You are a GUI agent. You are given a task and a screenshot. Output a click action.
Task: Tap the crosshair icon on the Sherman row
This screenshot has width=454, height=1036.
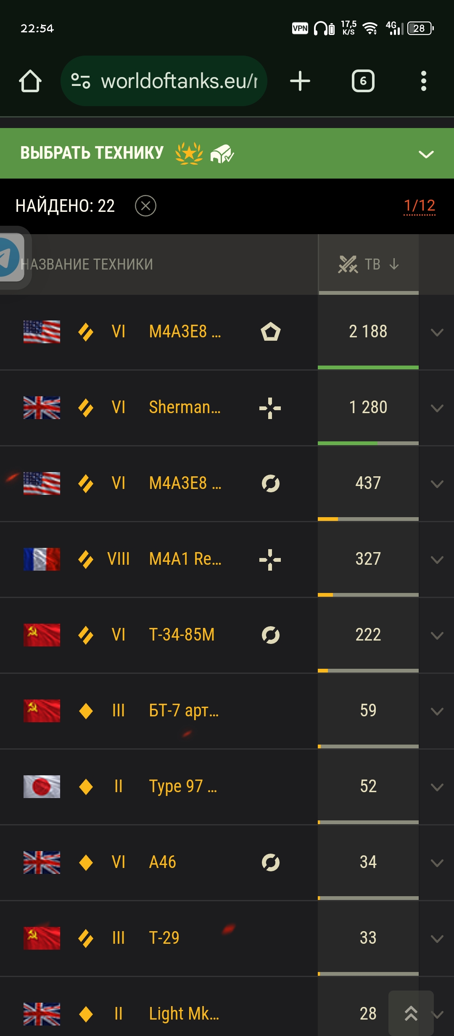(x=270, y=408)
